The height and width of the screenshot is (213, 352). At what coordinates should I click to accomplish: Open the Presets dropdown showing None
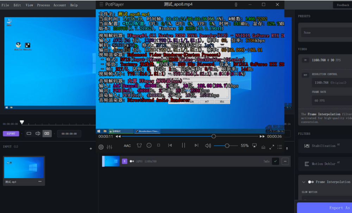(326, 32)
